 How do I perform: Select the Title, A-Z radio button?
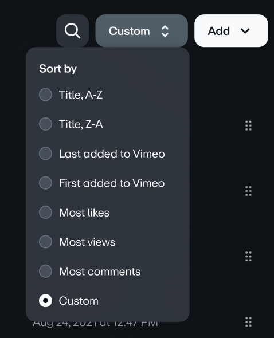(x=45, y=95)
